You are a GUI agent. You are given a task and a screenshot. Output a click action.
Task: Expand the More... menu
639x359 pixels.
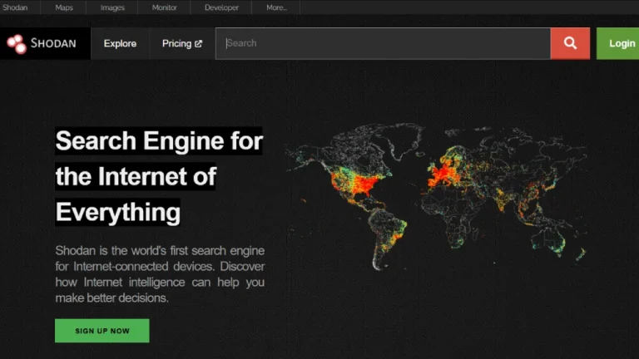click(x=276, y=7)
